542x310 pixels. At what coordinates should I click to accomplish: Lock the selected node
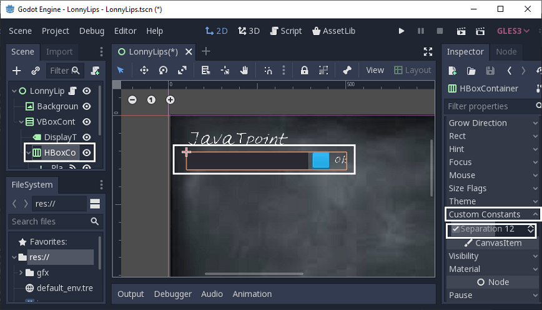tap(304, 70)
